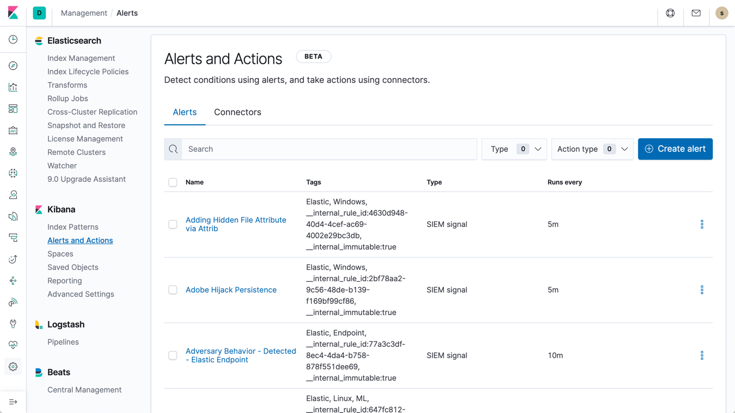Image resolution: width=735 pixels, height=413 pixels.
Task: Go to Index Lifecycle Policies
Action: click(88, 72)
